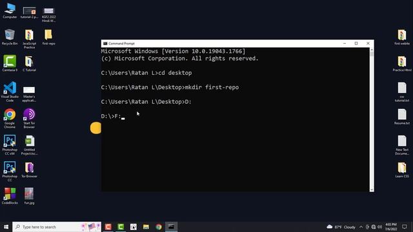Screen dimensions: 413x232
Task: Click the Type here to search box
Action: click(x=57, y=227)
